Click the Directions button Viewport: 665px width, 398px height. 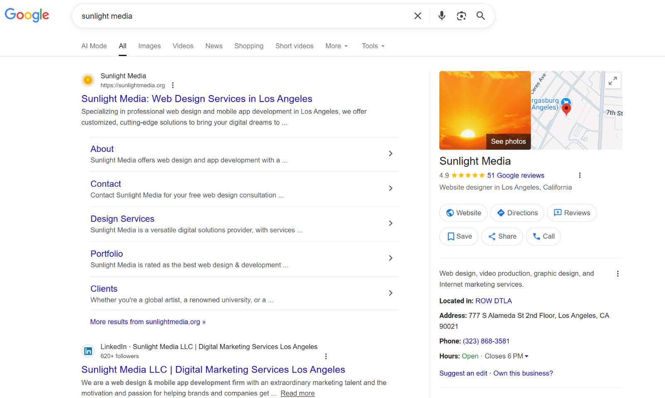point(517,213)
